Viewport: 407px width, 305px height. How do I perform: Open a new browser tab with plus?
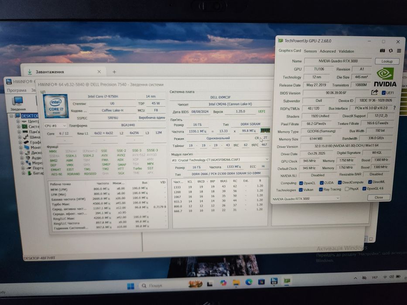[x=114, y=72]
